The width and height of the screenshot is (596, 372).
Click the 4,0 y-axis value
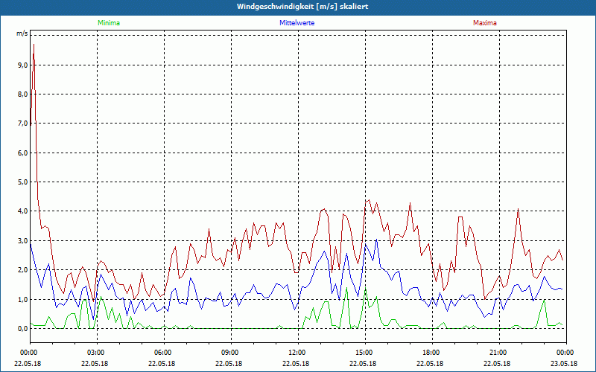(x=23, y=211)
